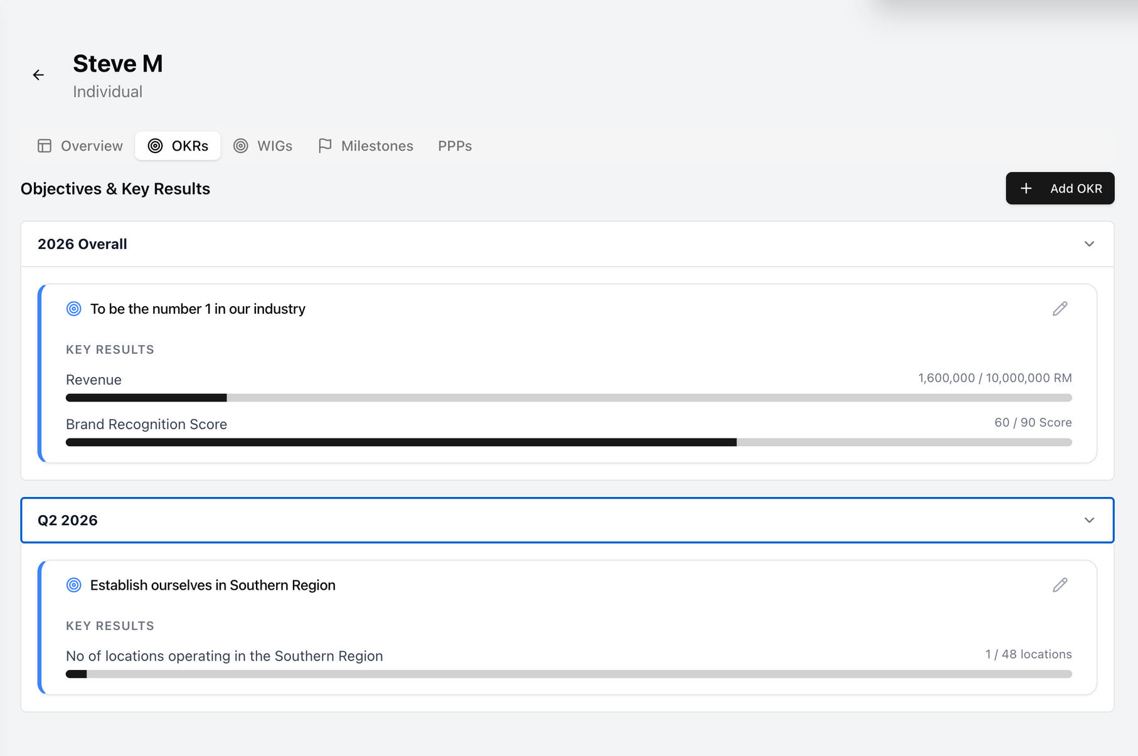Viewport: 1138px width, 756px height.
Task: Click the flag icon next to Milestones
Action: 325,146
